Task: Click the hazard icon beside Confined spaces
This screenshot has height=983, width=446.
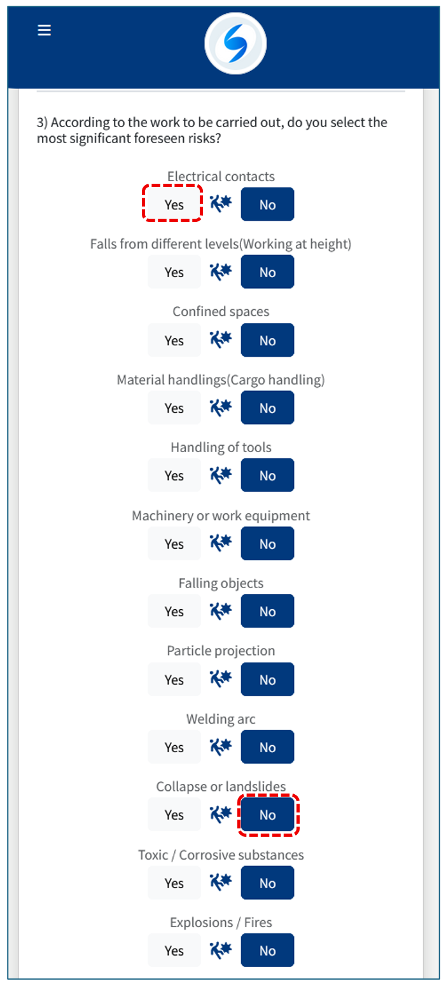Action: 221,340
